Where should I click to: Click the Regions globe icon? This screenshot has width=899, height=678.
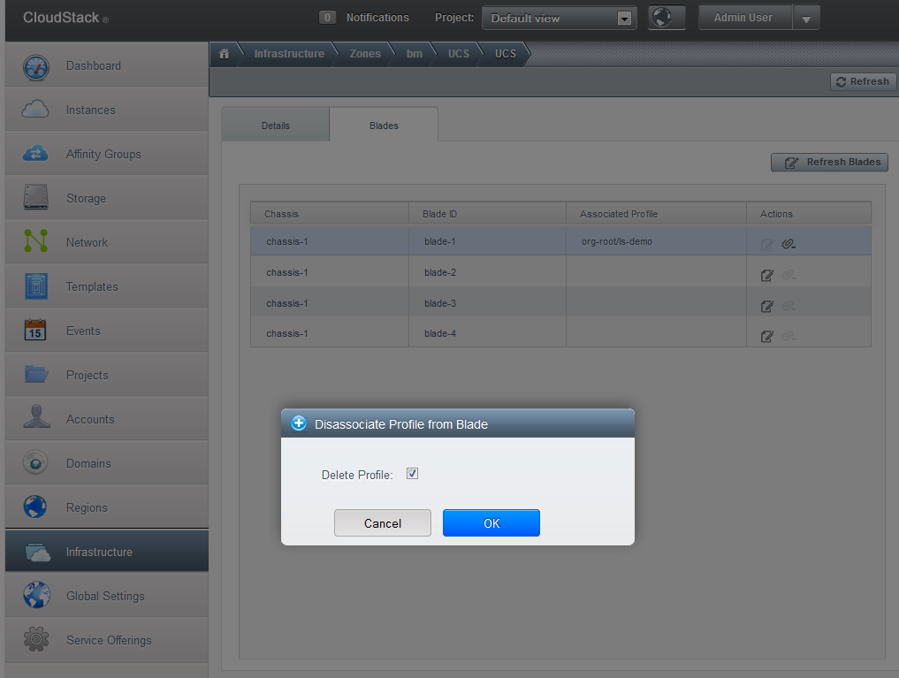(35, 507)
